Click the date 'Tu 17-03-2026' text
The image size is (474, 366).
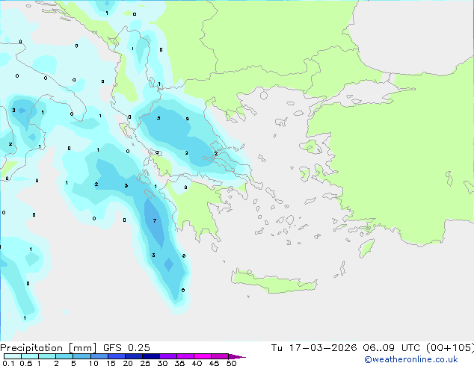pos(314,348)
